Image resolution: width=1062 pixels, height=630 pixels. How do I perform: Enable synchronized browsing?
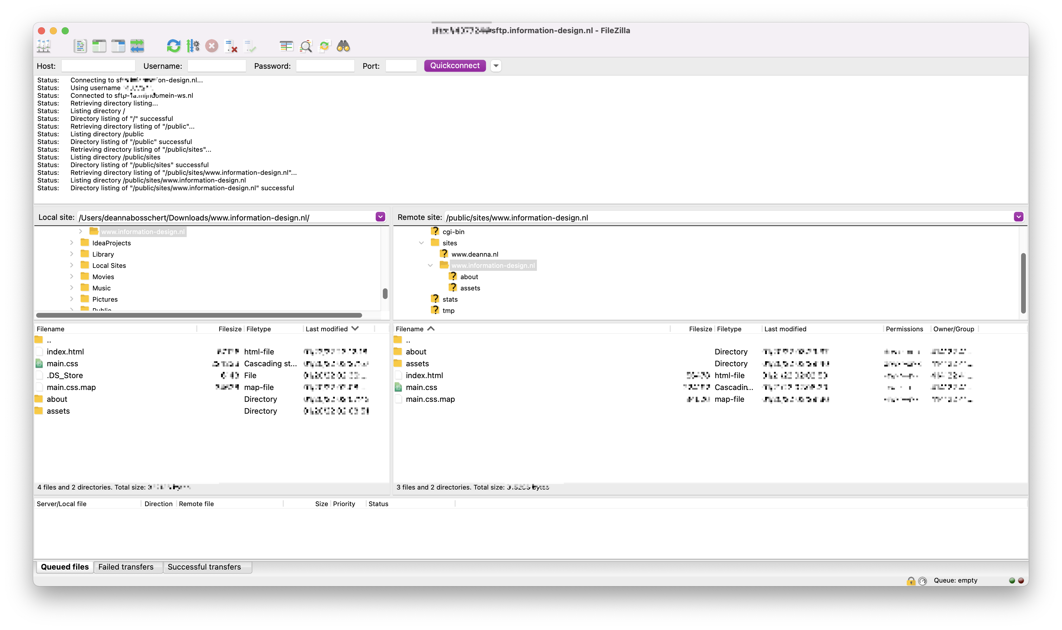tap(324, 46)
